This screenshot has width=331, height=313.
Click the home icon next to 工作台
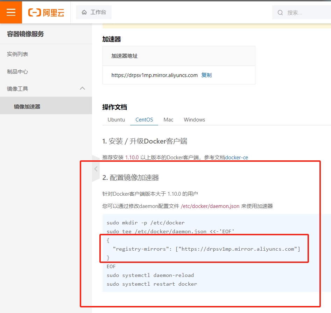84,12
